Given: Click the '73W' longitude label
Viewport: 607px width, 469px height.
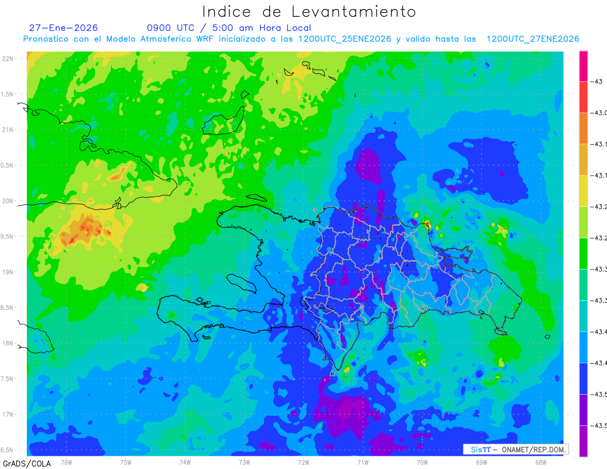Looking at the screenshot, I should 244,462.
